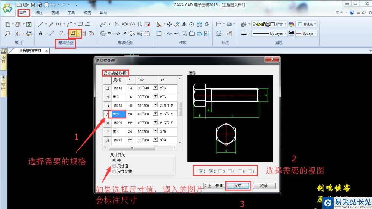Screen dimensions: 372x209
Task: Open length dropdown for (M27) row
Action: 155,140
